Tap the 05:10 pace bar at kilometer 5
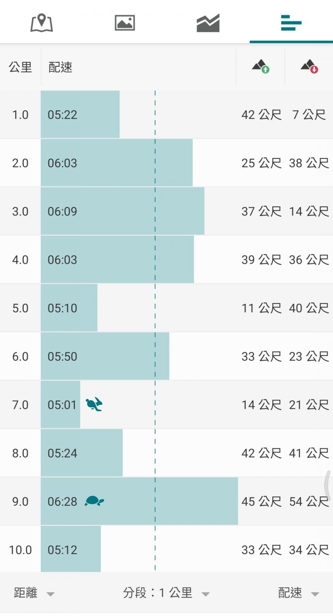 coord(69,308)
